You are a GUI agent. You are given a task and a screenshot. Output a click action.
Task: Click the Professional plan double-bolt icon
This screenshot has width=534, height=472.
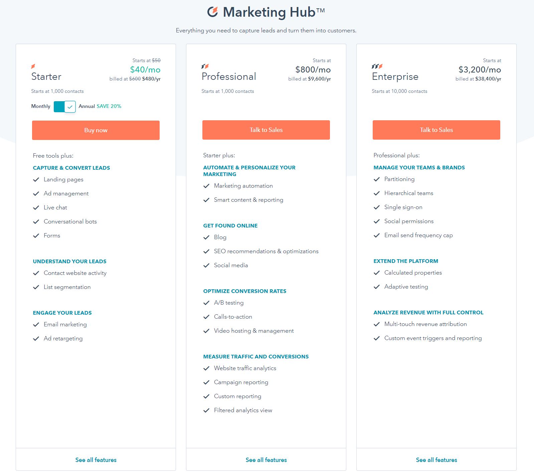click(205, 66)
